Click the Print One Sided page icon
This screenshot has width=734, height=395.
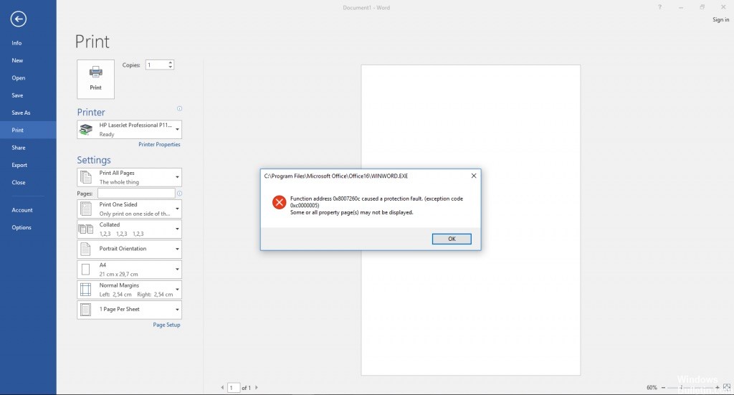[86, 209]
